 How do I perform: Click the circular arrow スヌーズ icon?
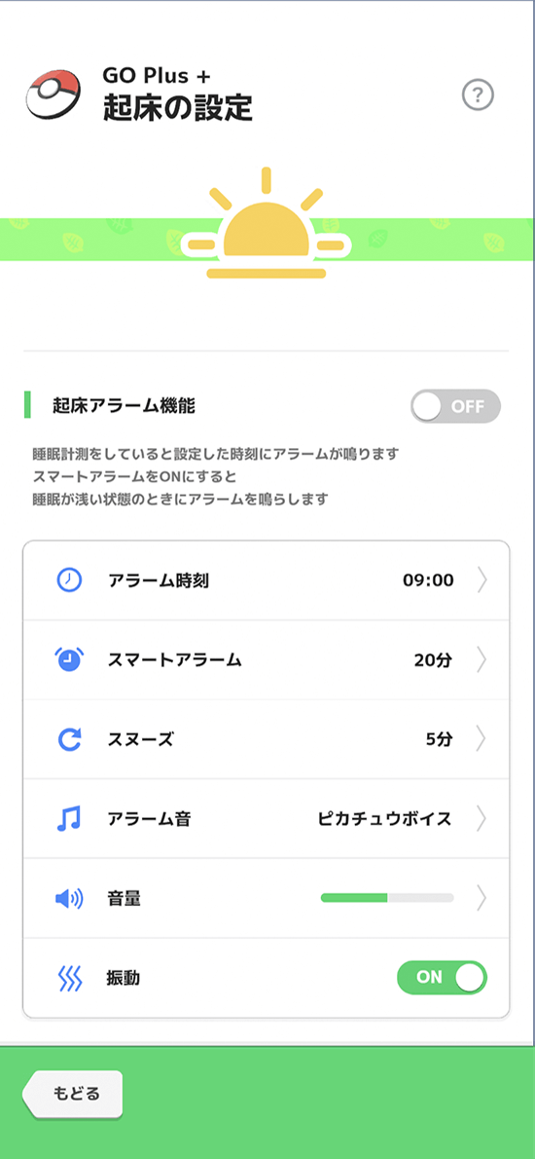click(x=69, y=739)
